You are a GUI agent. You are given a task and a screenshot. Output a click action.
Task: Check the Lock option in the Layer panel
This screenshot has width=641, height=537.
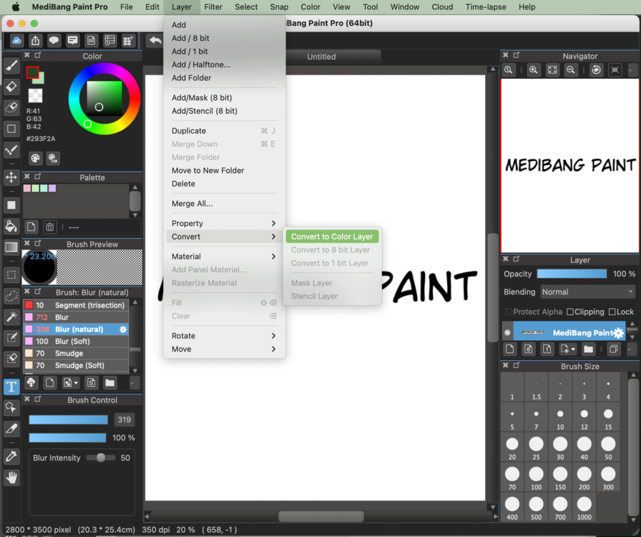613,311
